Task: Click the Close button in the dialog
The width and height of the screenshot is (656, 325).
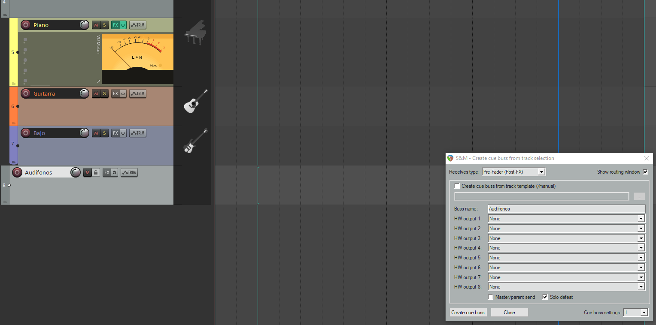Action: click(x=509, y=313)
